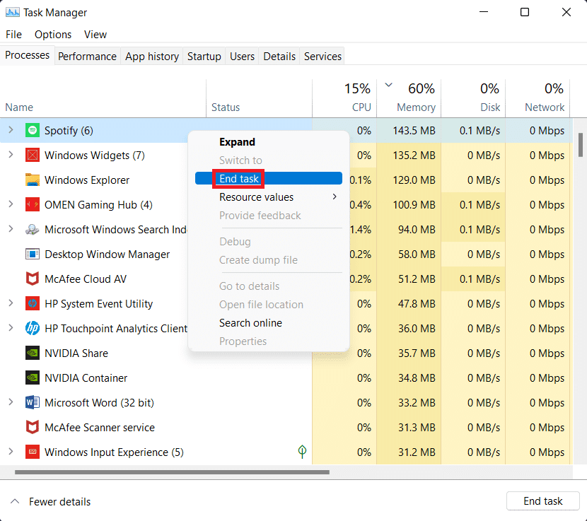Open the CPU column dropdown arrow
This screenshot has width=587, height=521.
388,83
